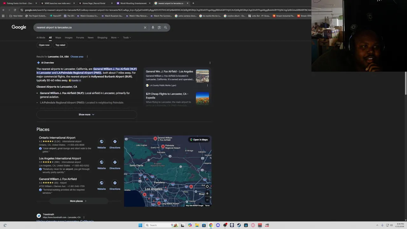Viewport: 407px width, 229px height.
Task: Open poppy field Expedia thumbnail
Action: click(x=202, y=98)
